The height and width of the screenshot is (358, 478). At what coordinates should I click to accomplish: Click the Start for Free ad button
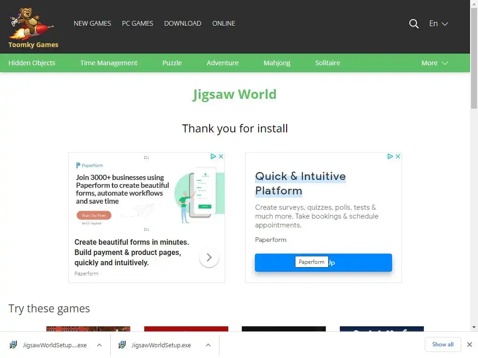[x=94, y=215]
